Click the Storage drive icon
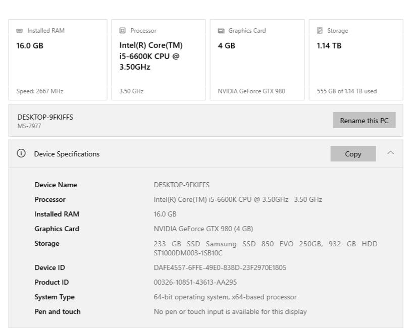Viewport: 410px width, 328px height. tap(320, 31)
